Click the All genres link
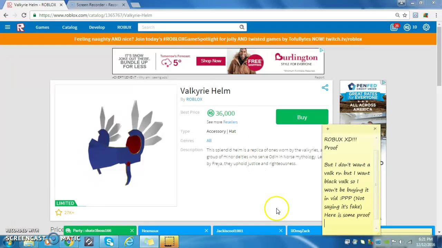This screenshot has width=442, height=248. point(209,141)
